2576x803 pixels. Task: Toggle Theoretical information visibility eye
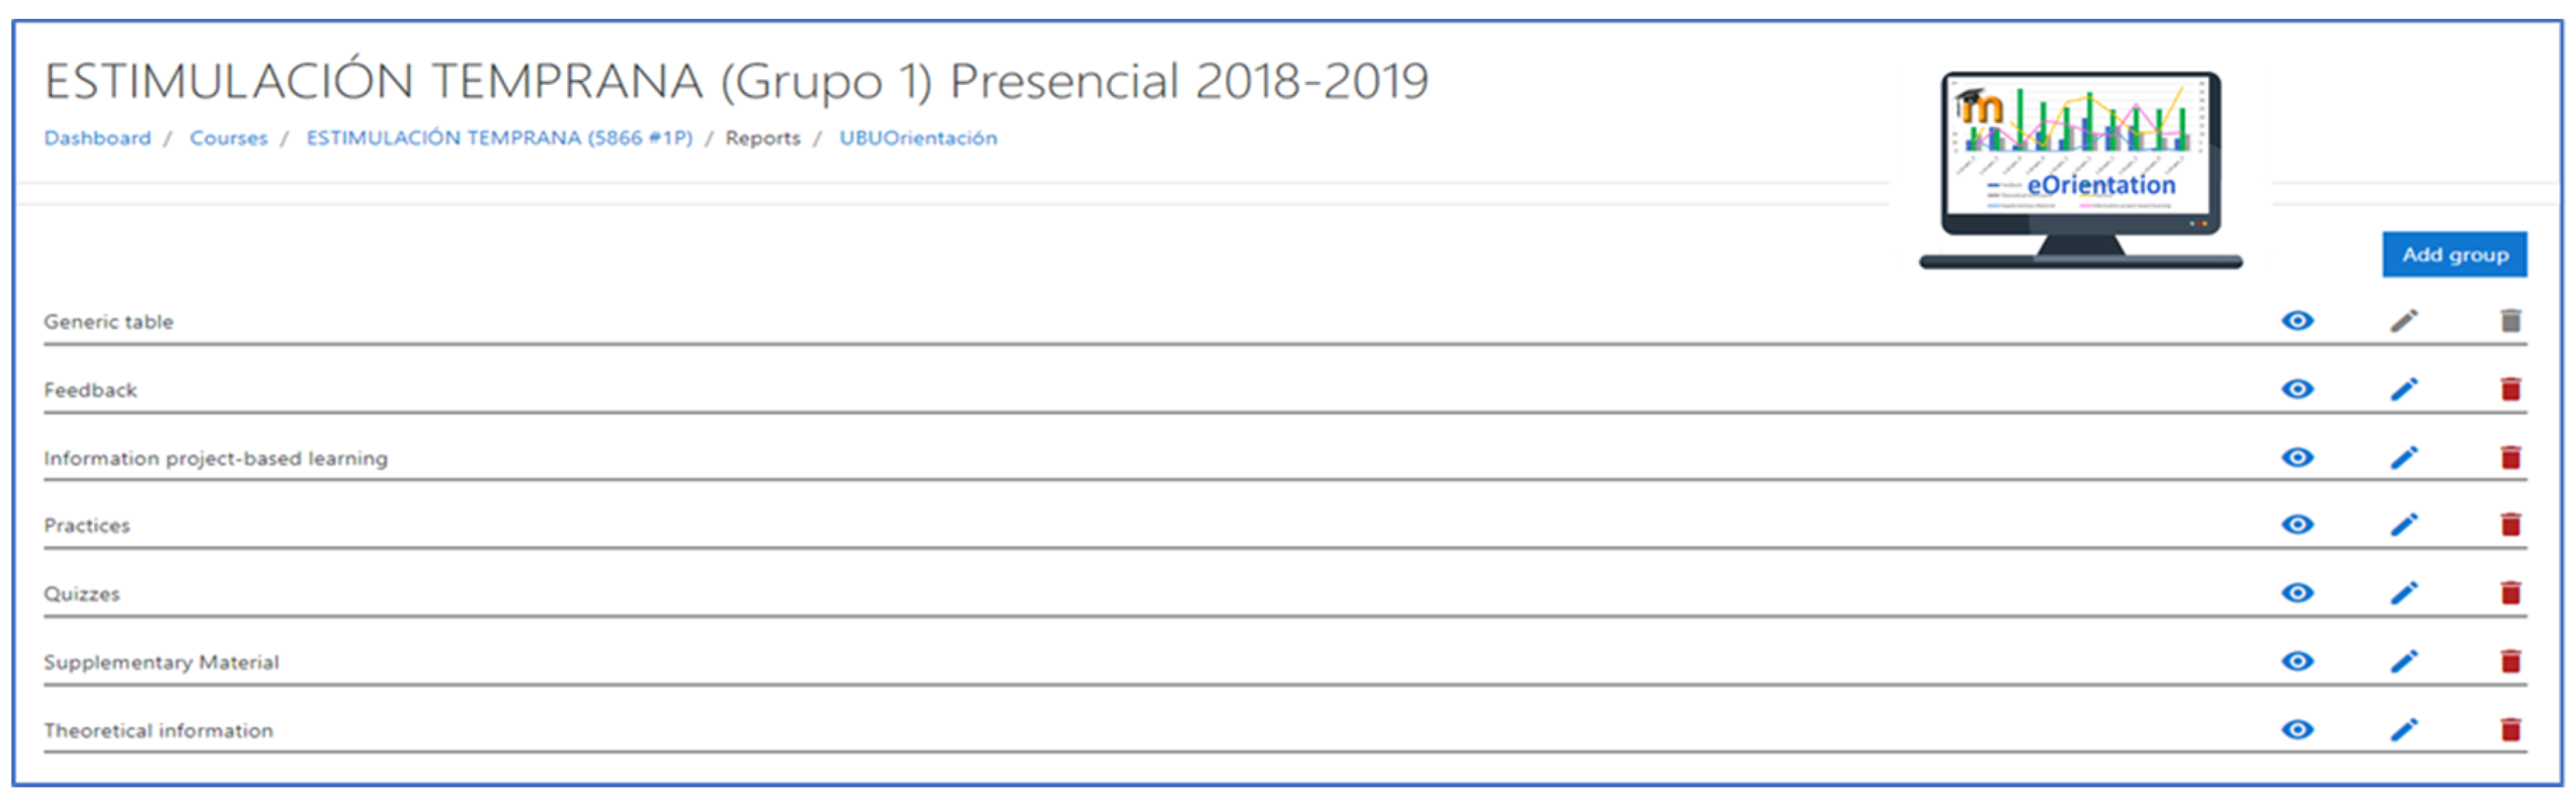coord(2297,729)
